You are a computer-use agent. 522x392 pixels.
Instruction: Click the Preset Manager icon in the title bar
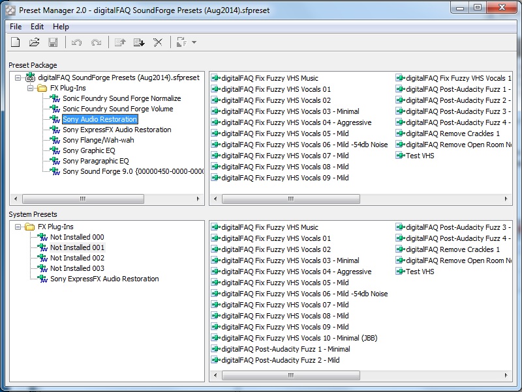10,10
